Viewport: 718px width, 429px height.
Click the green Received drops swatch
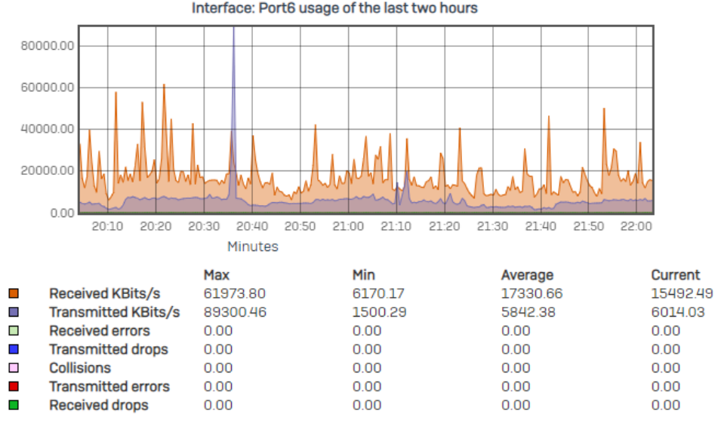(14, 405)
